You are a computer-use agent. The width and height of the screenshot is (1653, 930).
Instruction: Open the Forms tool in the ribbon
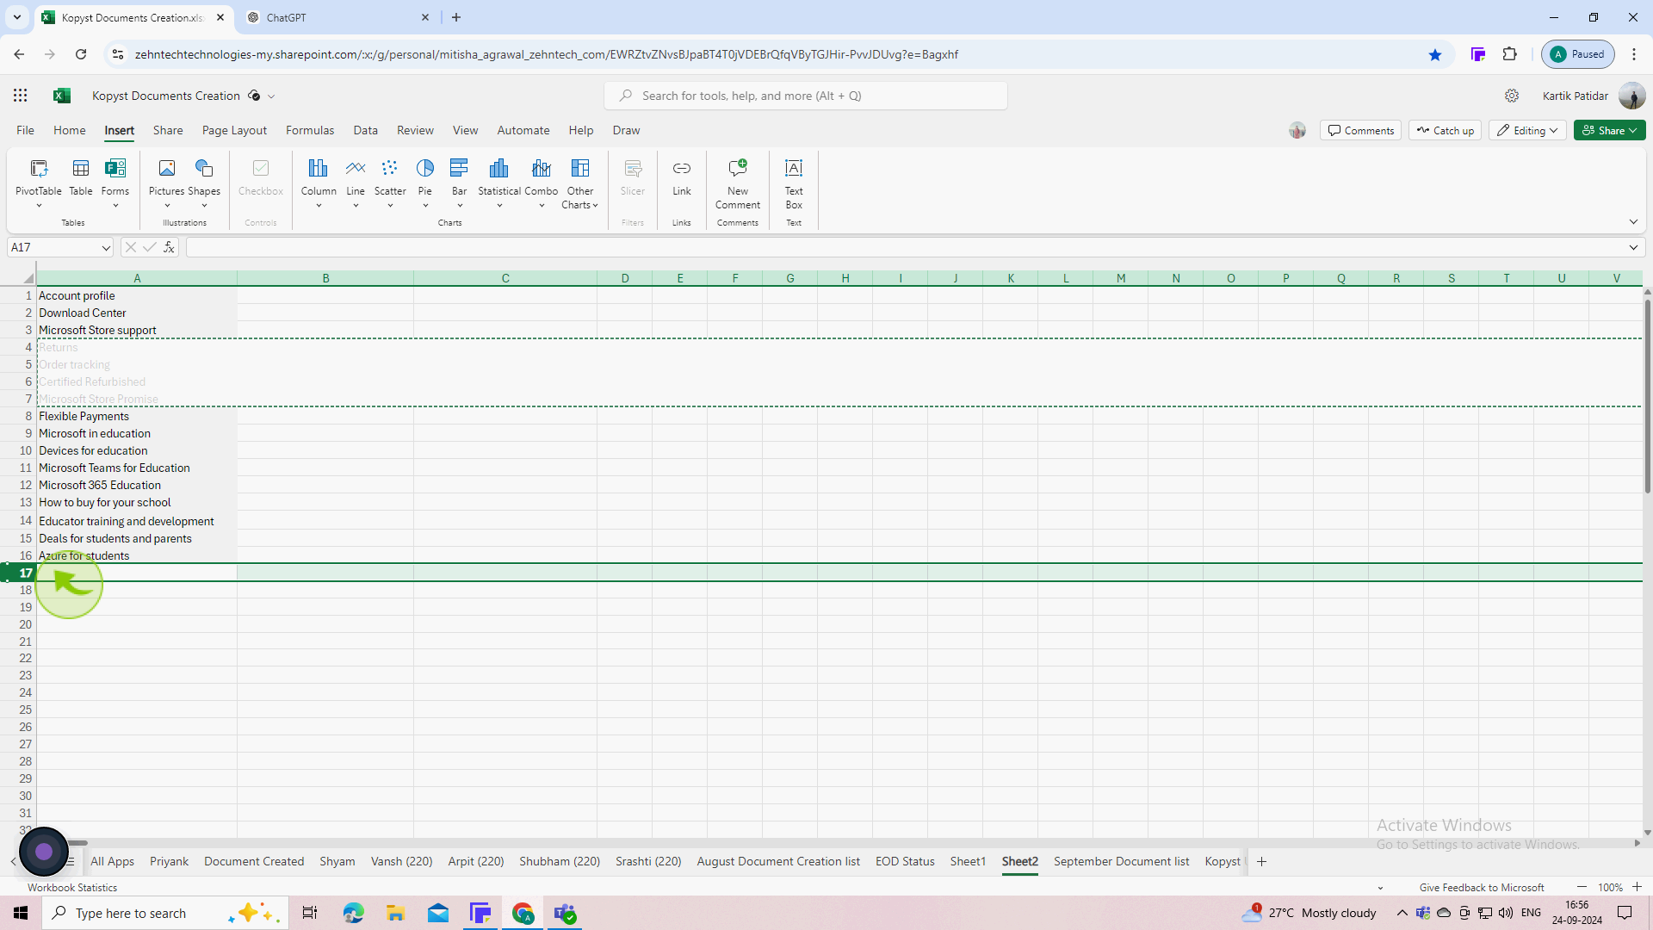coord(115,183)
